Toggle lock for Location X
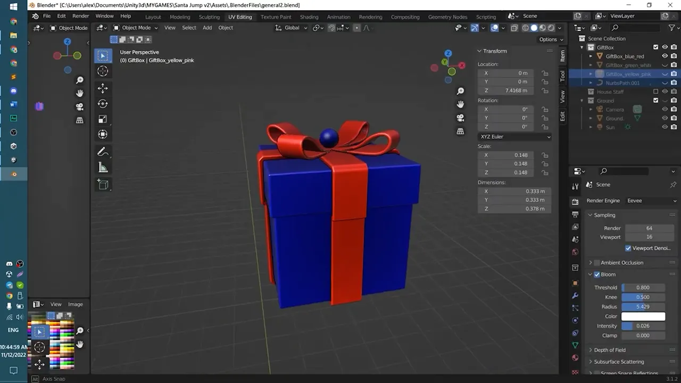This screenshot has width=681, height=383. pyautogui.click(x=545, y=73)
